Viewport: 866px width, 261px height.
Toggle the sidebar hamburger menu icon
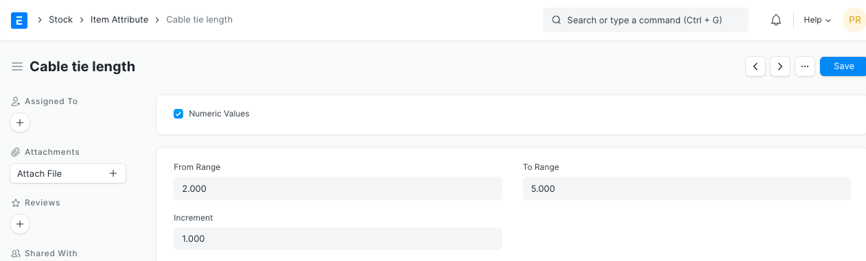17,66
